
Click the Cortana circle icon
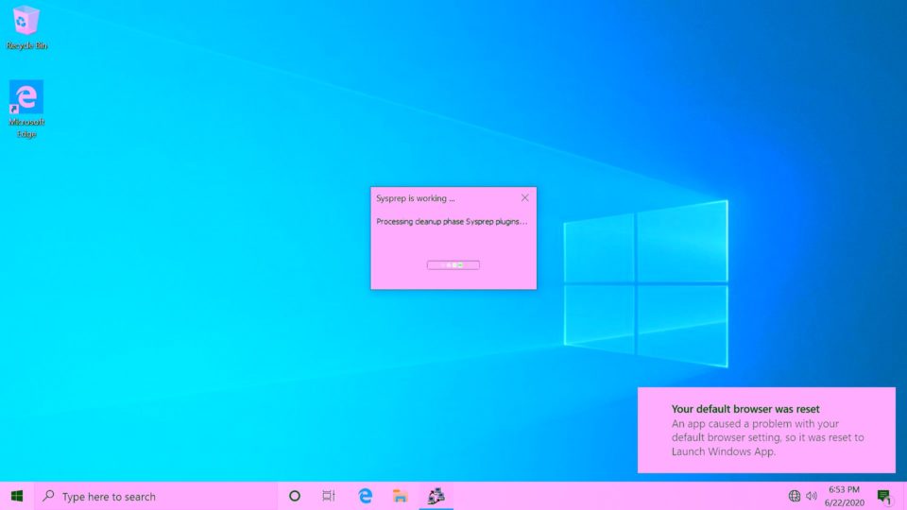(295, 496)
